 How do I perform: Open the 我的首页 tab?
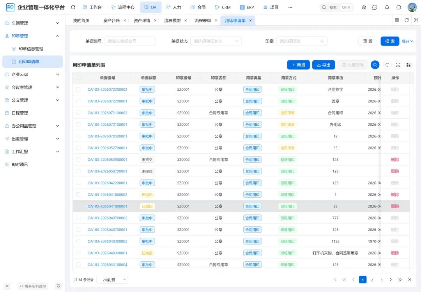click(x=81, y=20)
